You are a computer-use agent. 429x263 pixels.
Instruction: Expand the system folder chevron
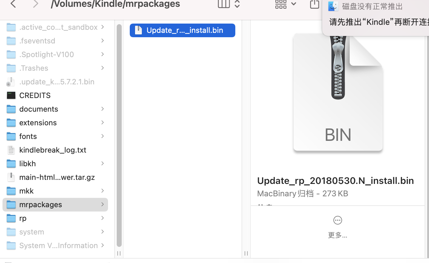102,232
